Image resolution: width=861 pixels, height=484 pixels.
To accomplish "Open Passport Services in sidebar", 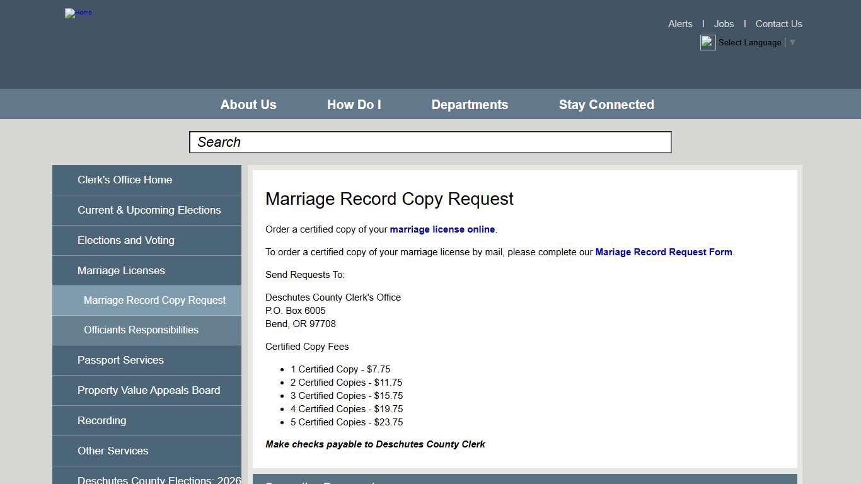I will click(120, 360).
